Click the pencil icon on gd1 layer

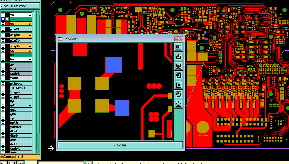[30, 105]
